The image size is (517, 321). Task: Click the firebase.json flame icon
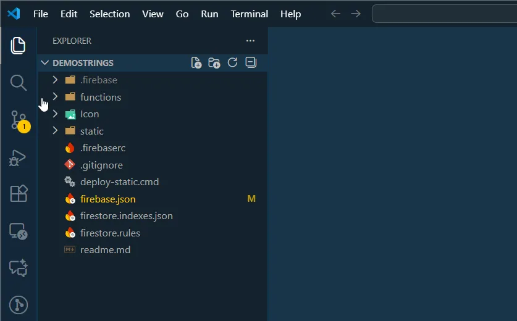point(70,199)
